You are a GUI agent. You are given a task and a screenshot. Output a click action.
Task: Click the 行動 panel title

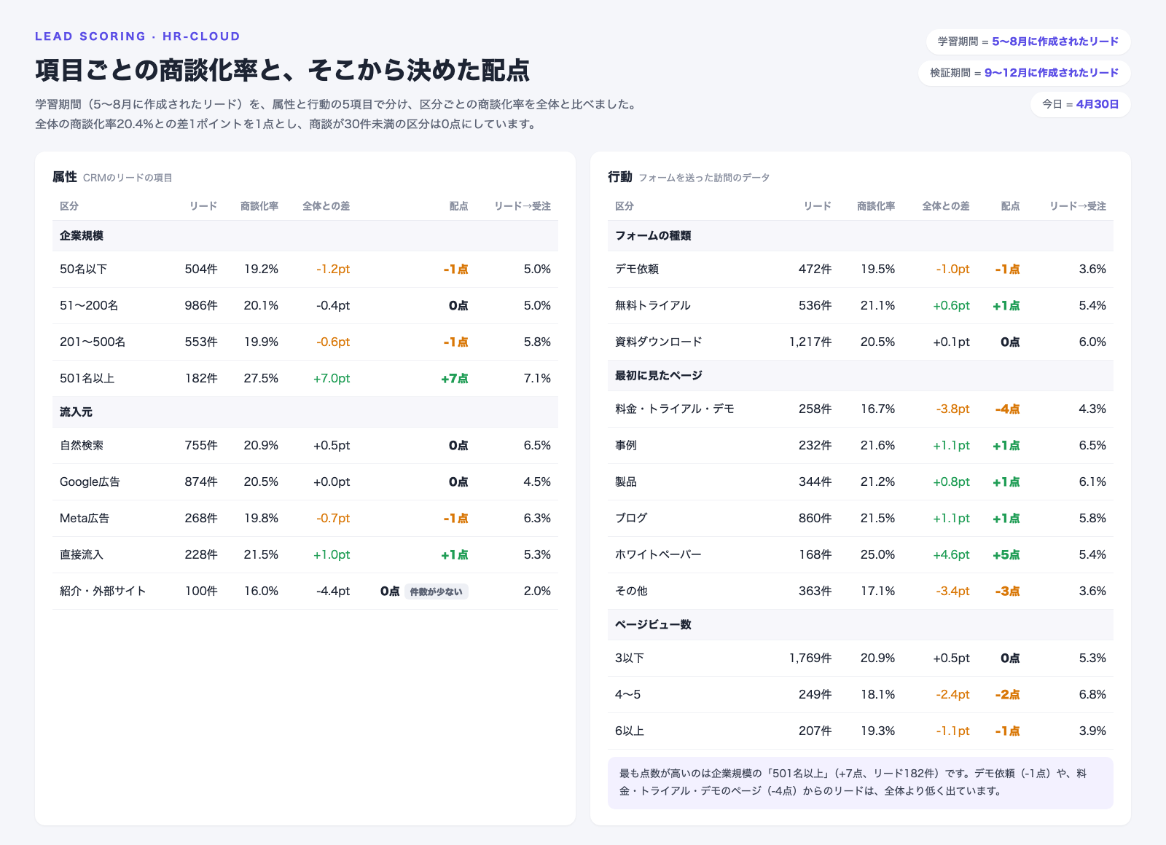[620, 177]
